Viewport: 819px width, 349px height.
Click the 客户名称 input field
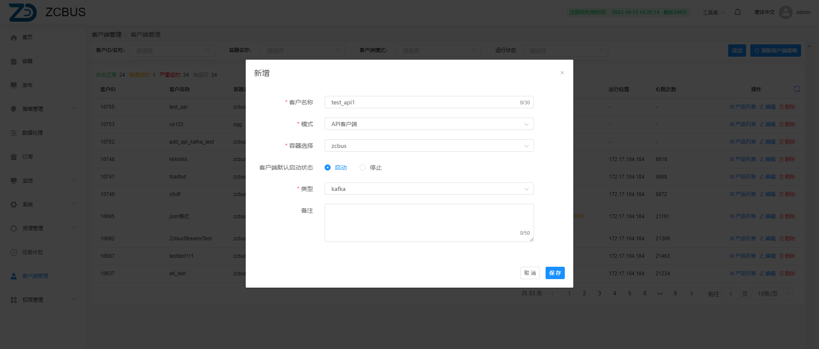[422, 102]
